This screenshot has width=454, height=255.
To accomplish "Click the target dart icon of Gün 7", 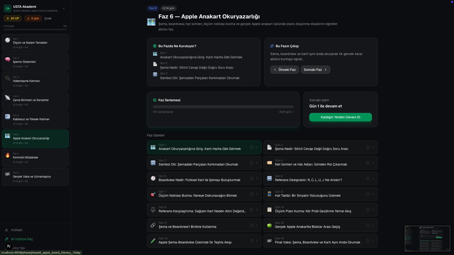I will 153,194.
